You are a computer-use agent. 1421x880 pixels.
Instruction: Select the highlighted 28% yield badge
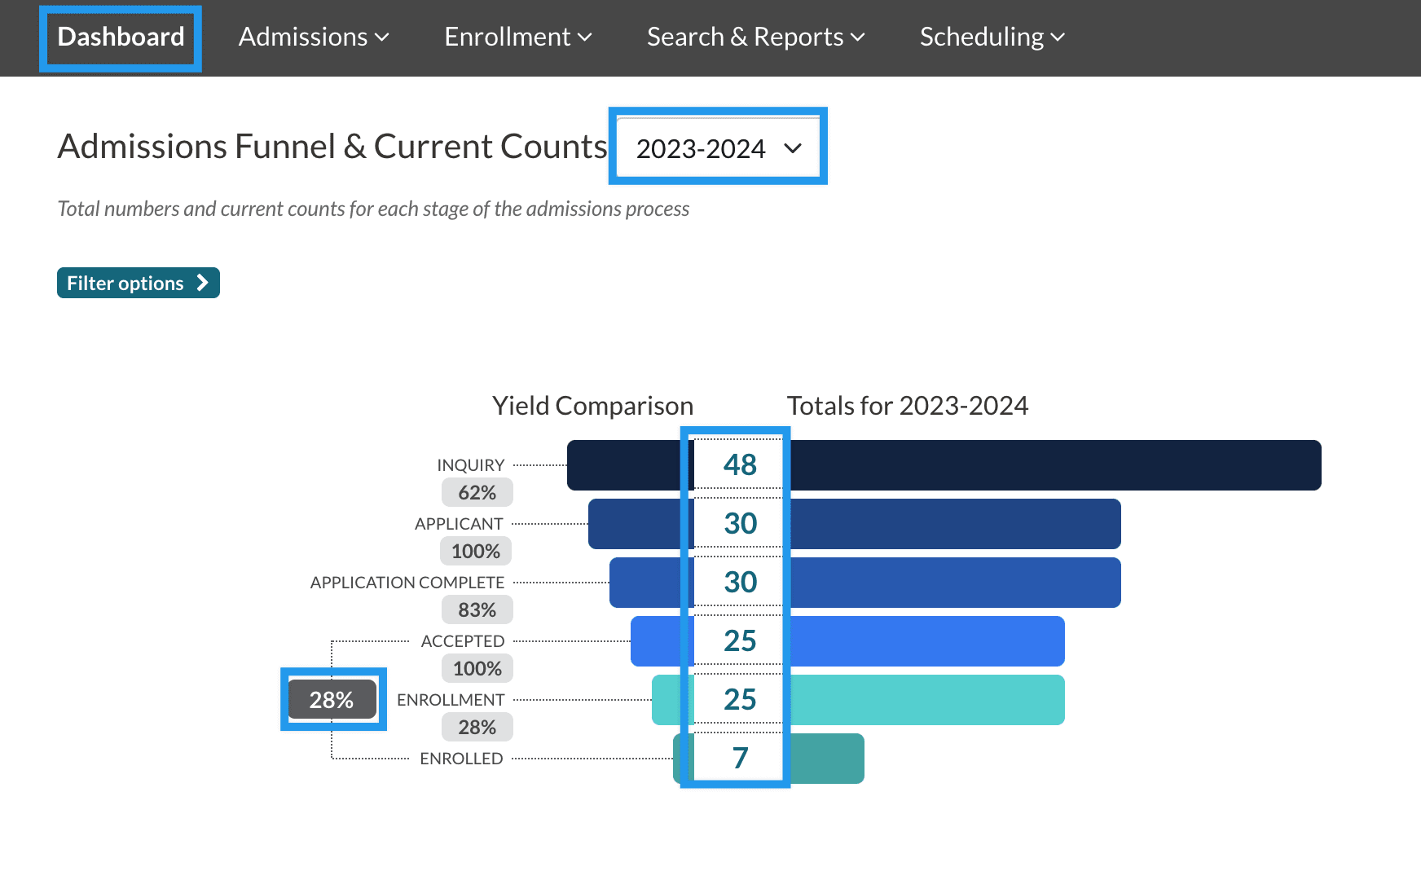[x=332, y=699]
